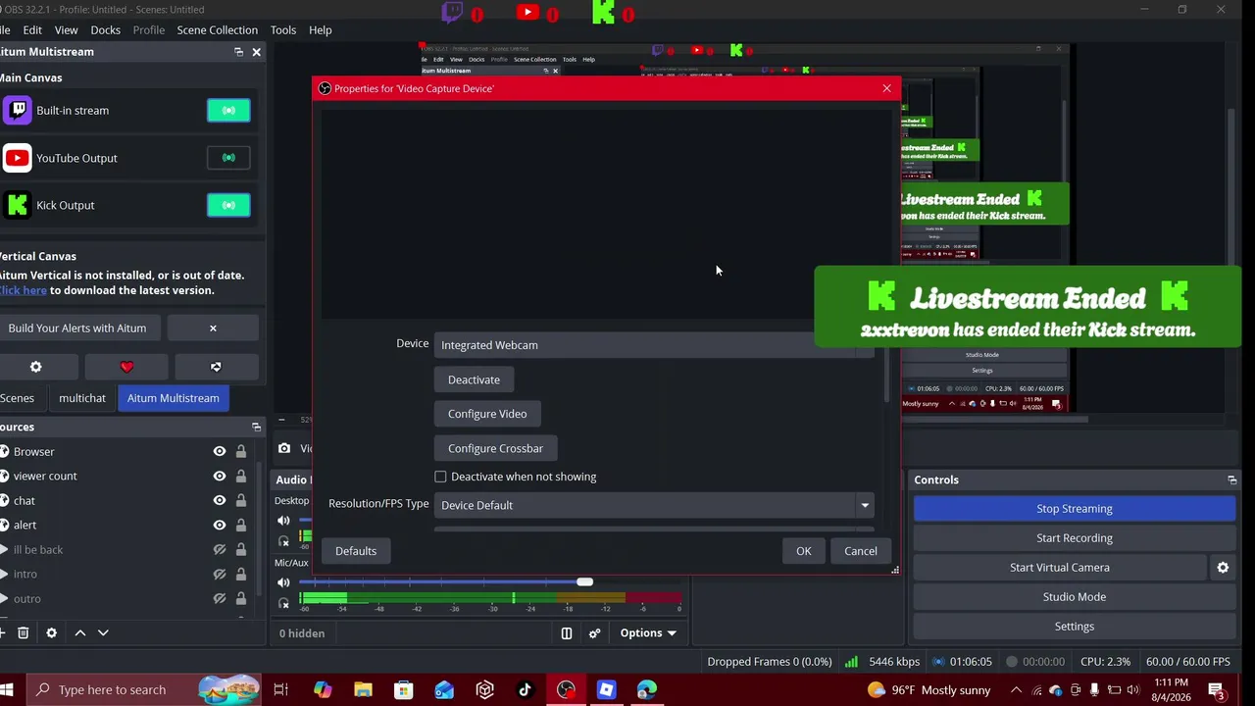Open the Docks menu
The image size is (1255, 706).
[x=105, y=30]
